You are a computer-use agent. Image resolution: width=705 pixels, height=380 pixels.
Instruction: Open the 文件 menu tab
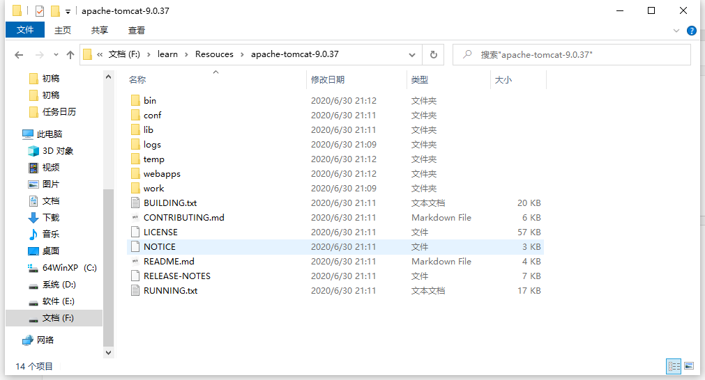(x=25, y=30)
